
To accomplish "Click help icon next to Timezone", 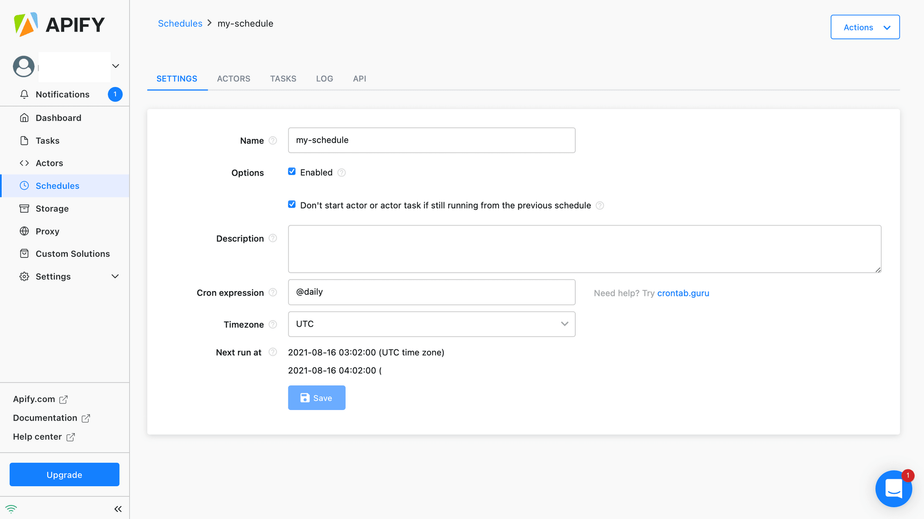I will pos(273,324).
